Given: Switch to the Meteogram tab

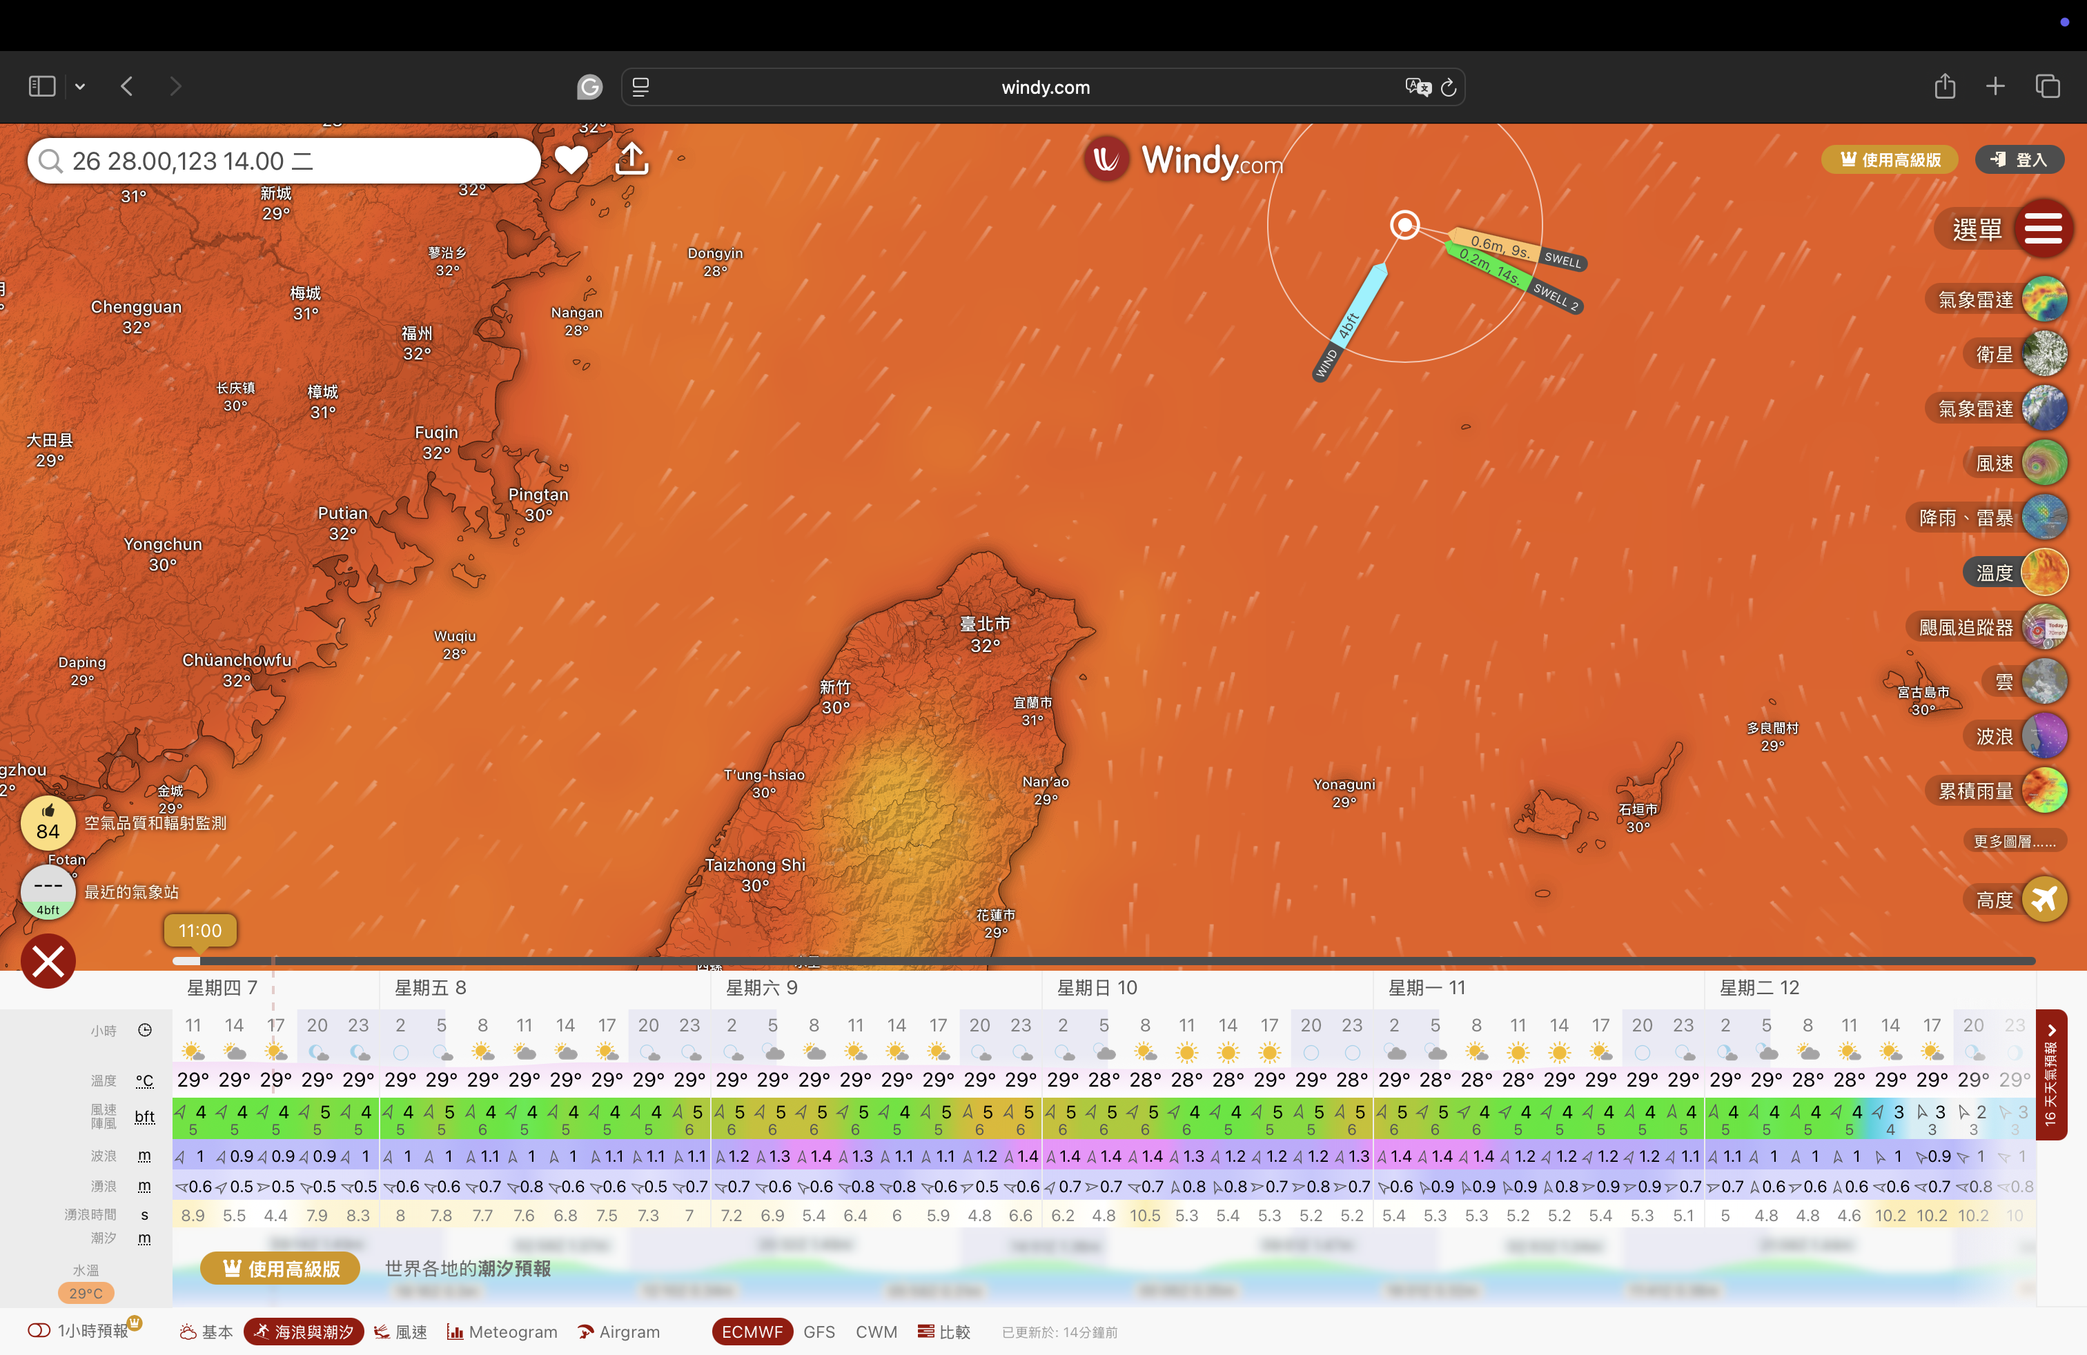Looking at the screenshot, I should tap(502, 1332).
